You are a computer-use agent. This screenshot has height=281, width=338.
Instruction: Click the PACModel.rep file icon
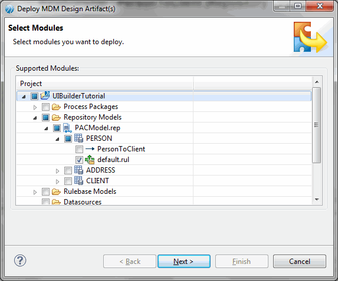[x=67, y=128]
